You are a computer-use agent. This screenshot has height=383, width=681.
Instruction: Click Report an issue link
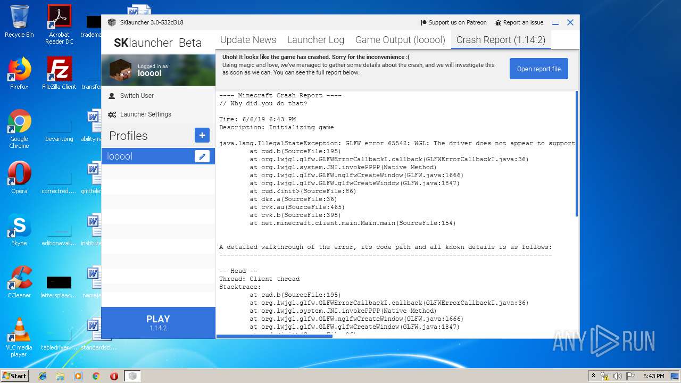(519, 22)
